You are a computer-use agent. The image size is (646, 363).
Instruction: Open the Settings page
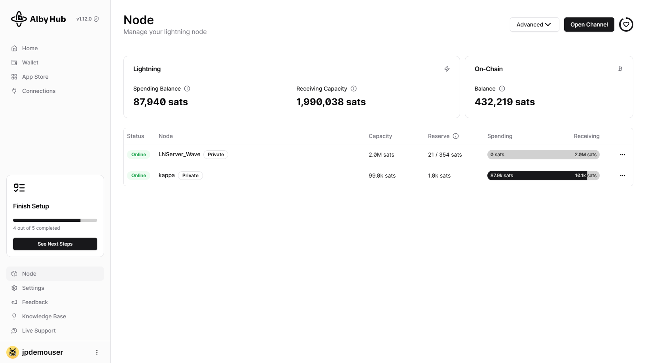click(33, 288)
